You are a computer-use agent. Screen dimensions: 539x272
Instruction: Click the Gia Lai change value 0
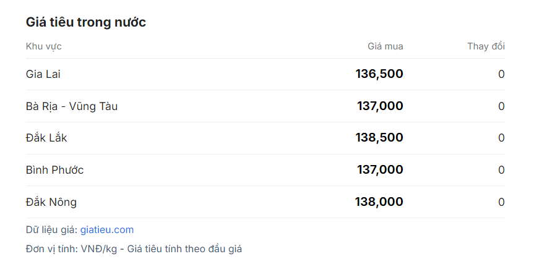[x=501, y=74]
